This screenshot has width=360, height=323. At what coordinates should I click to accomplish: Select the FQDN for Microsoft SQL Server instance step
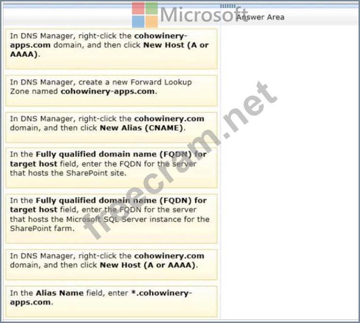pyautogui.click(x=111, y=219)
